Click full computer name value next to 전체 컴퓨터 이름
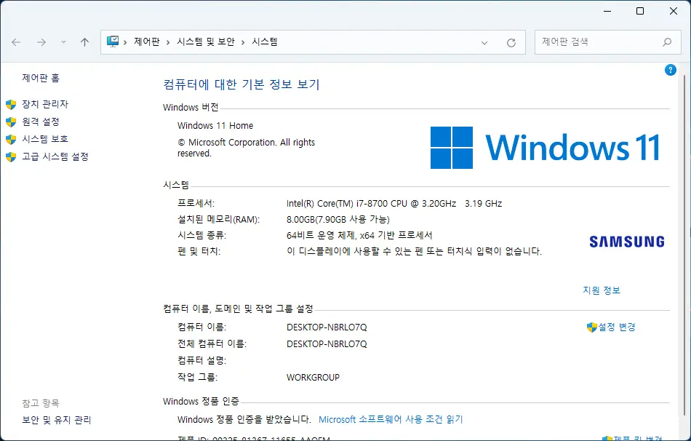 coord(327,344)
